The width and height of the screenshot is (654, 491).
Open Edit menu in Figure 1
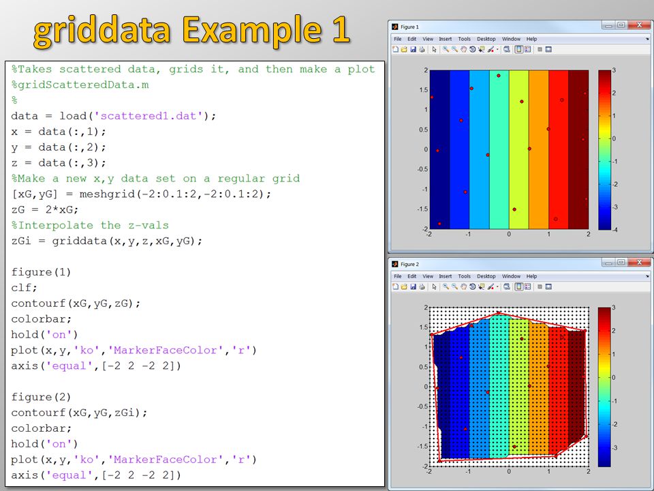pos(411,39)
